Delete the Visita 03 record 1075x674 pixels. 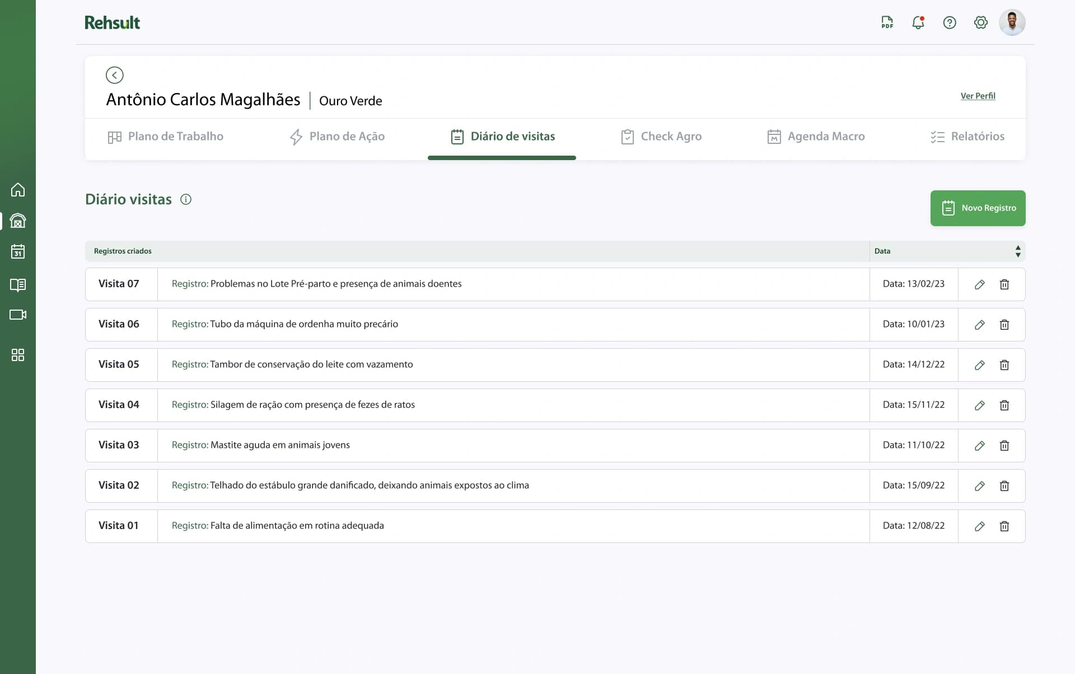tap(1004, 446)
